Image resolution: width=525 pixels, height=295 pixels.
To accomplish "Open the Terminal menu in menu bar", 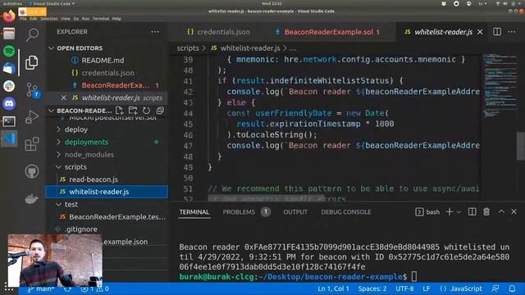I will click(x=101, y=19).
